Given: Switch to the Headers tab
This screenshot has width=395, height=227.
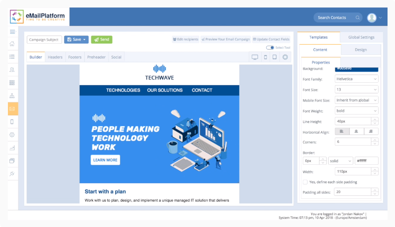Looking at the screenshot, I should click(55, 57).
